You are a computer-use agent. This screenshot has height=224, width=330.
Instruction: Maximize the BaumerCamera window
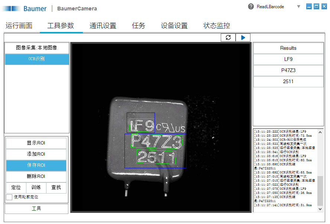click(x=316, y=7)
